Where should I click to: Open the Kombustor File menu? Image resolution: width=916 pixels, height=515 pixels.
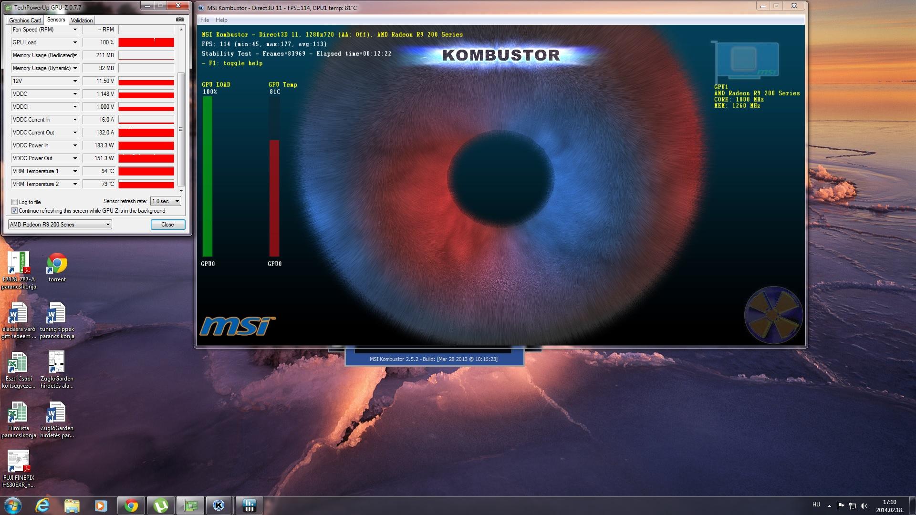click(x=205, y=20)
